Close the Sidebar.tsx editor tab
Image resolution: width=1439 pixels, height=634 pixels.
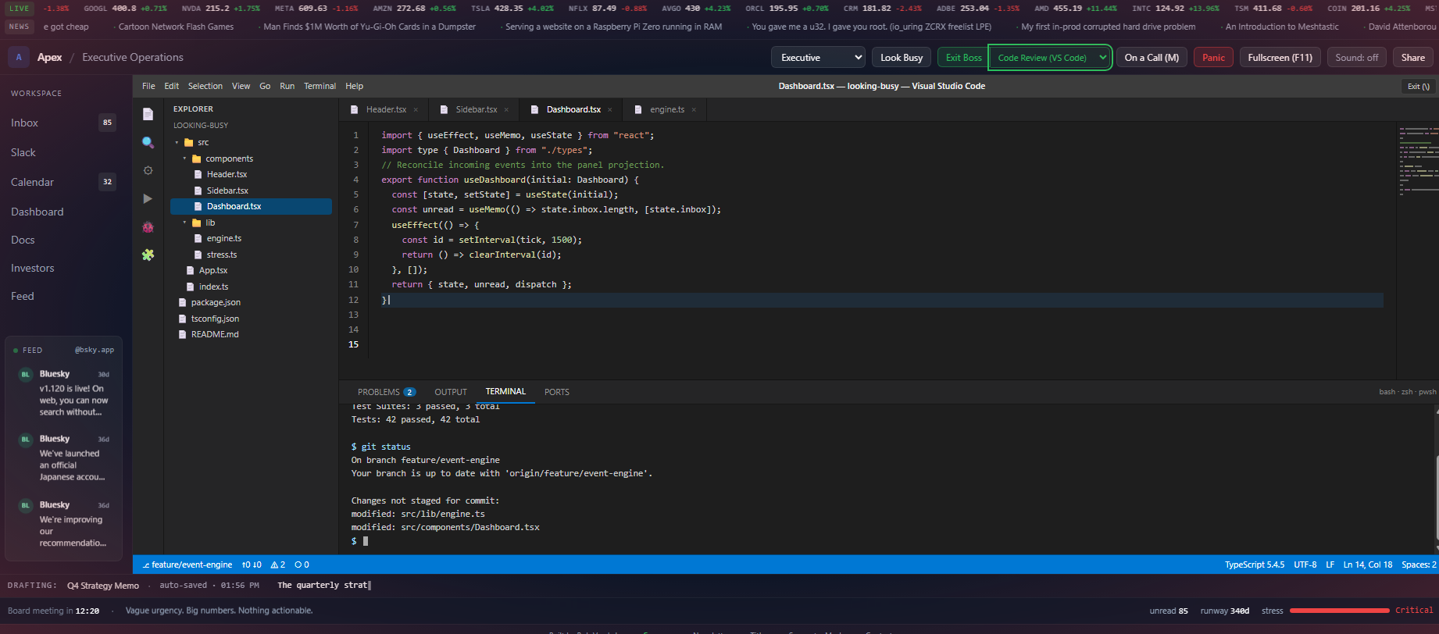point(506,110)
